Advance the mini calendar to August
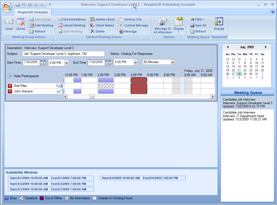 pyautogui.click(x=265, y=47)
